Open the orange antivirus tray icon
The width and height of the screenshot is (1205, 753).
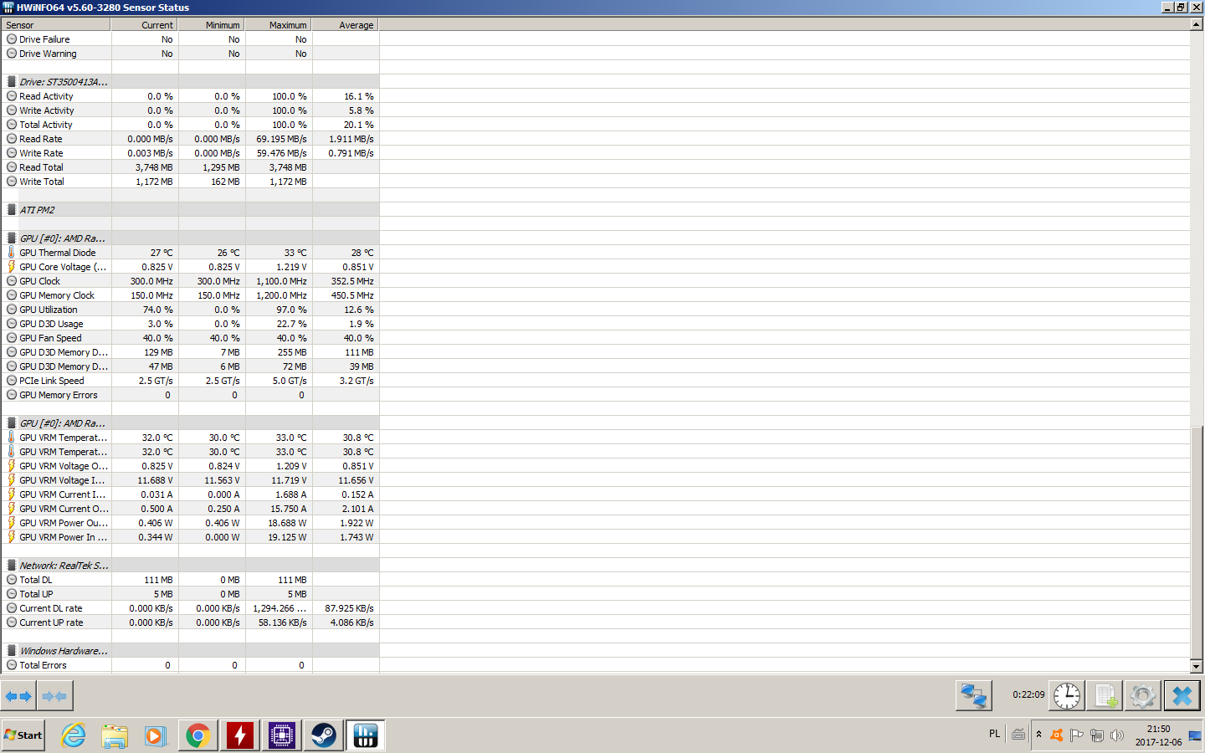click(x=1057, y=735)
